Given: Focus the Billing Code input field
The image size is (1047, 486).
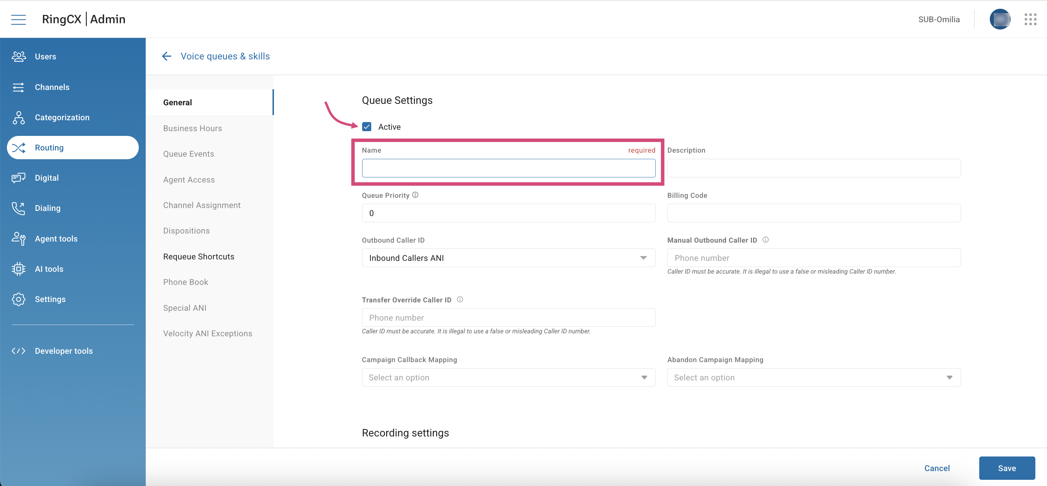Looking at the screenshot, I should click(x=813, y=213).
